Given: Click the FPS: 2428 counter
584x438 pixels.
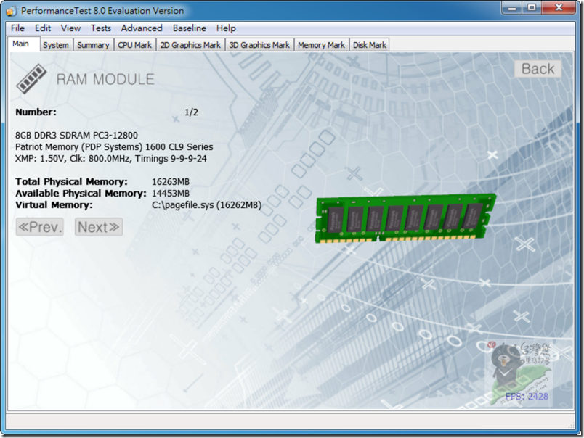Looking at the screenshot, I should [527, 397].
